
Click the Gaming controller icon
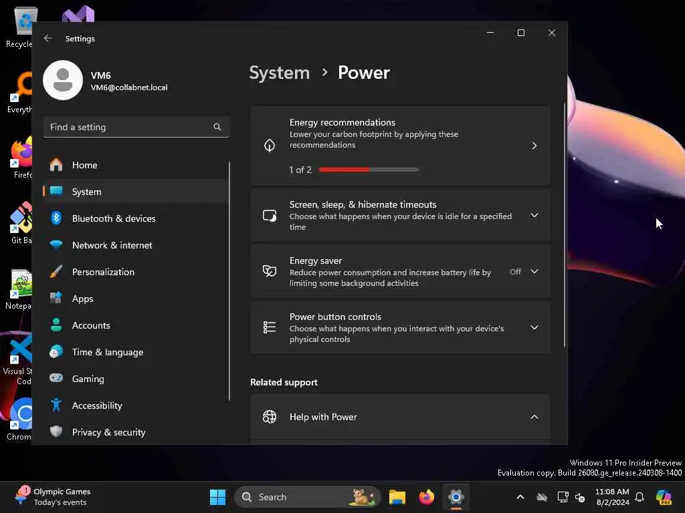point(56,378)
